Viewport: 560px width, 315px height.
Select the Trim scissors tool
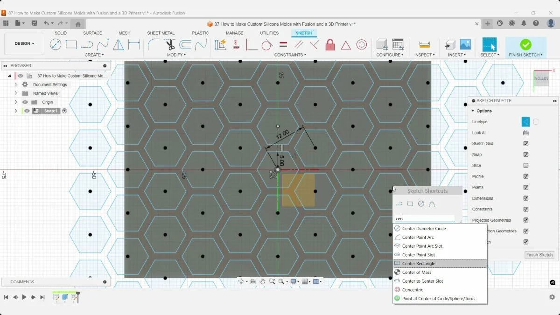tap(170, 44)
